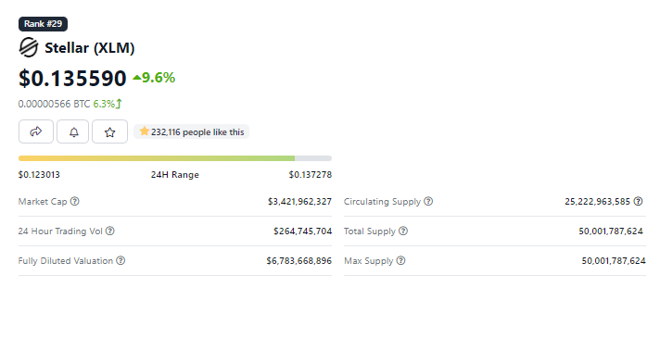Add Stellar to favorites with star button
This screenshot has width=660, height=350.
[110, 131]
